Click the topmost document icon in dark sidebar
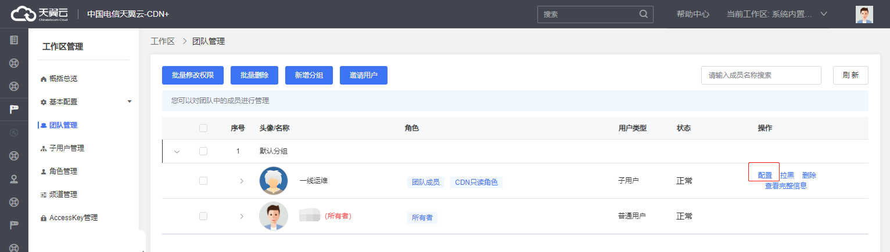Image resolution: width=890 pixels, height=252 pixels. 14,40
